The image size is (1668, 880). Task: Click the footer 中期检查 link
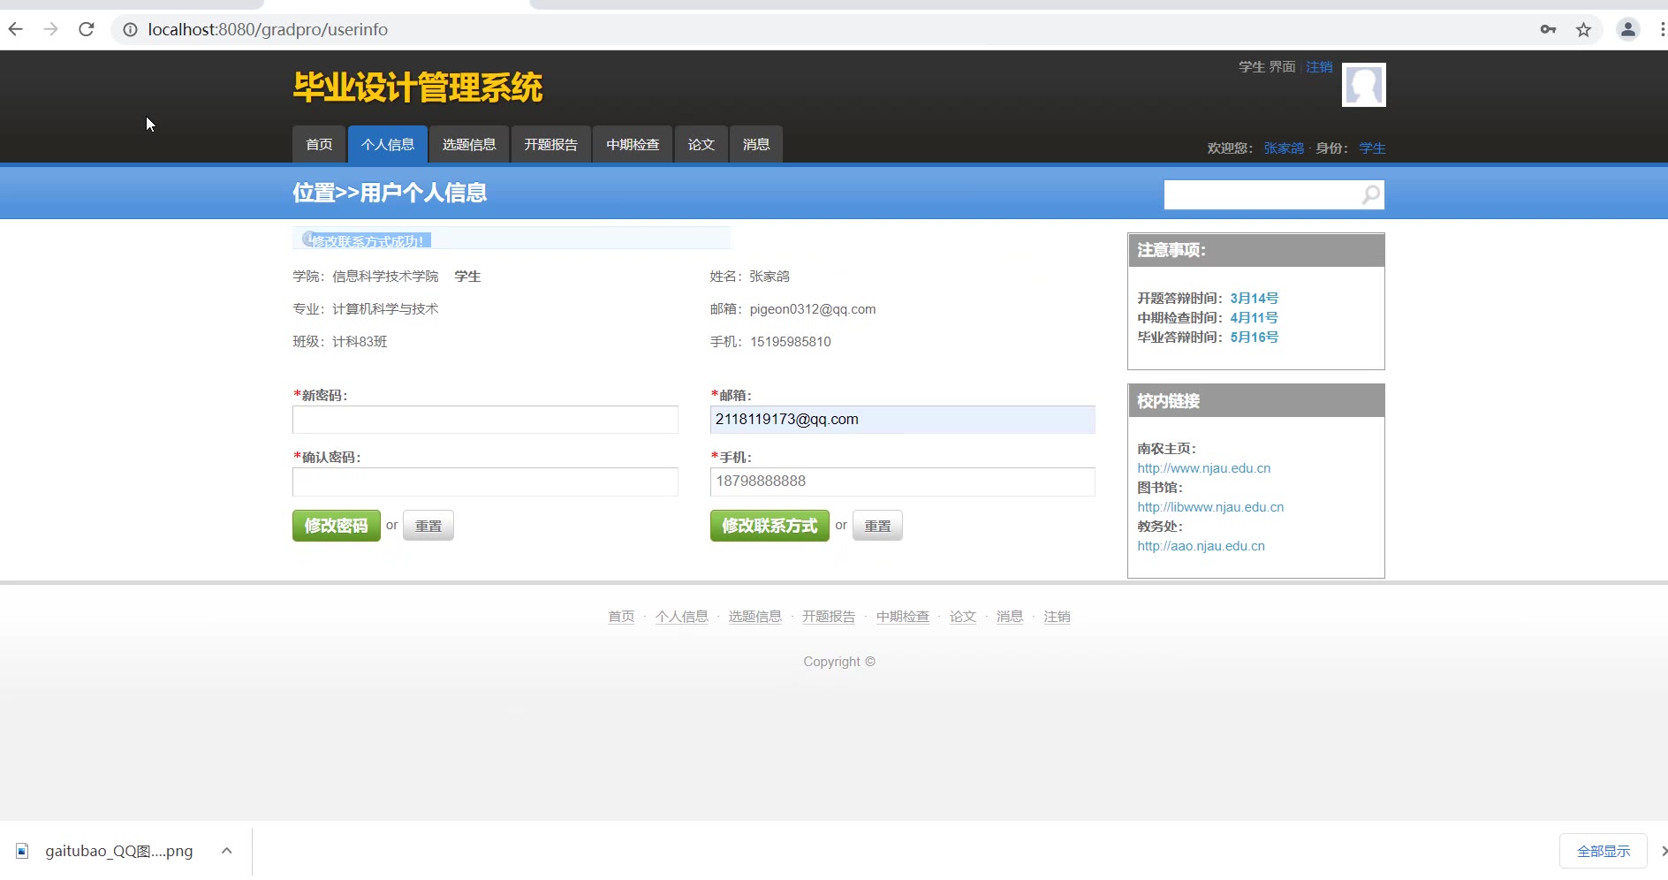click(903, 617)
